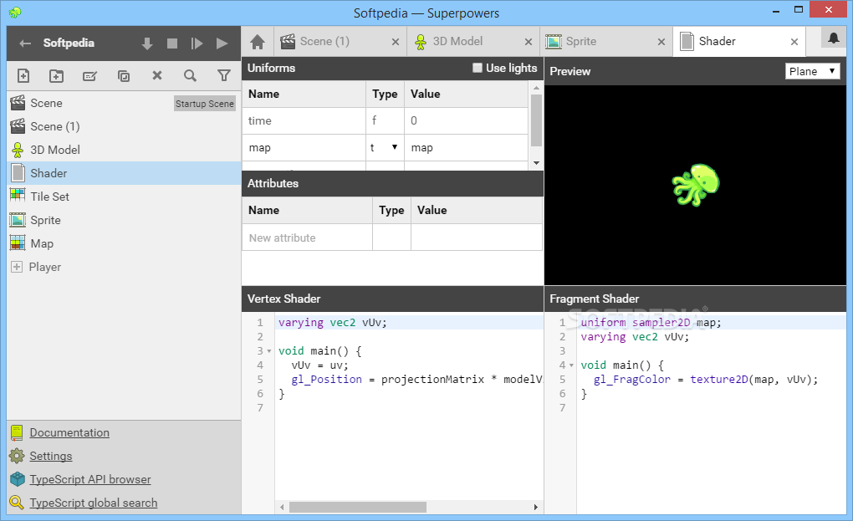Open the TypeScript global search link
Screen dimensions: 853x521
(94, 503)
